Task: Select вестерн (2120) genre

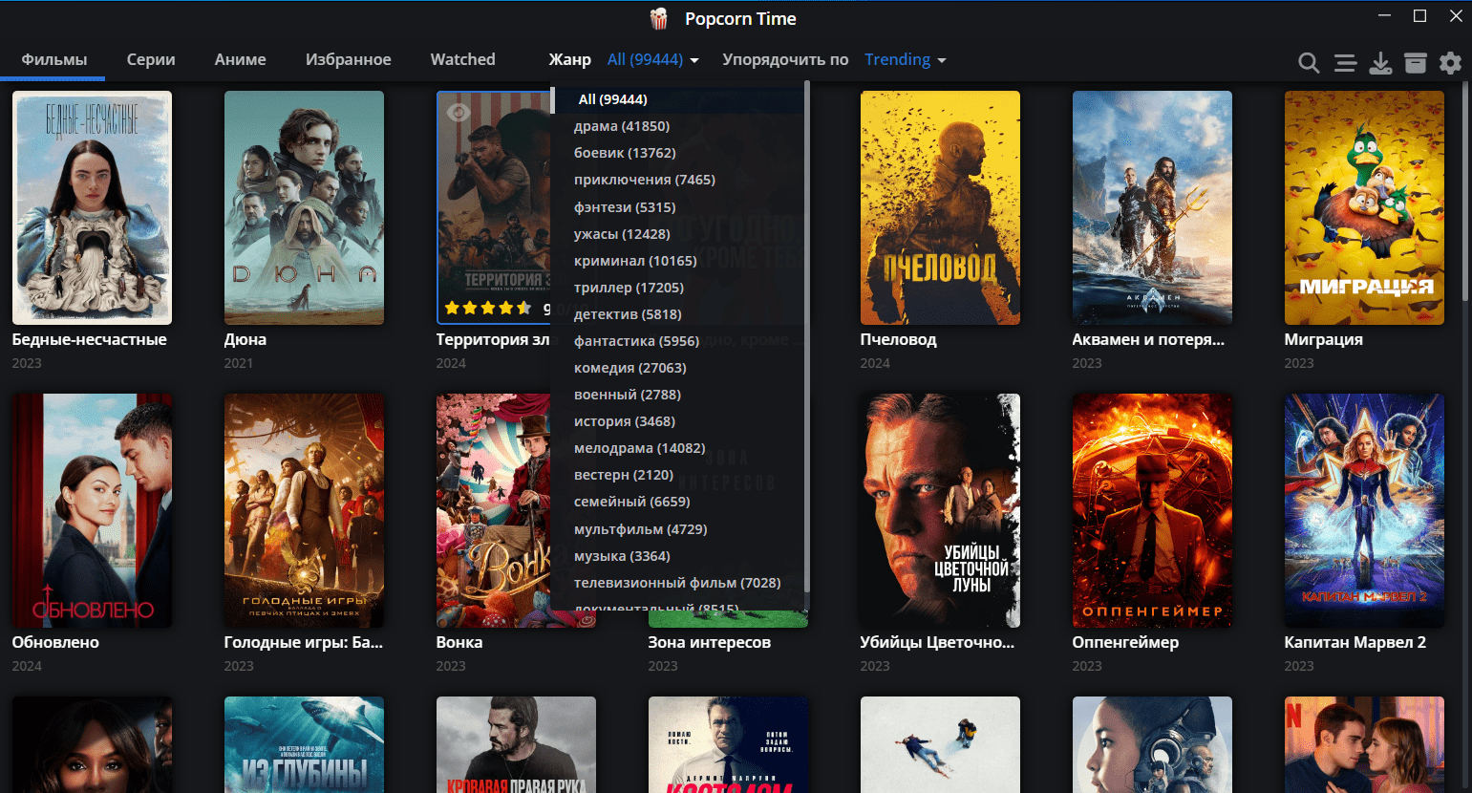Action: coord(679,475)
